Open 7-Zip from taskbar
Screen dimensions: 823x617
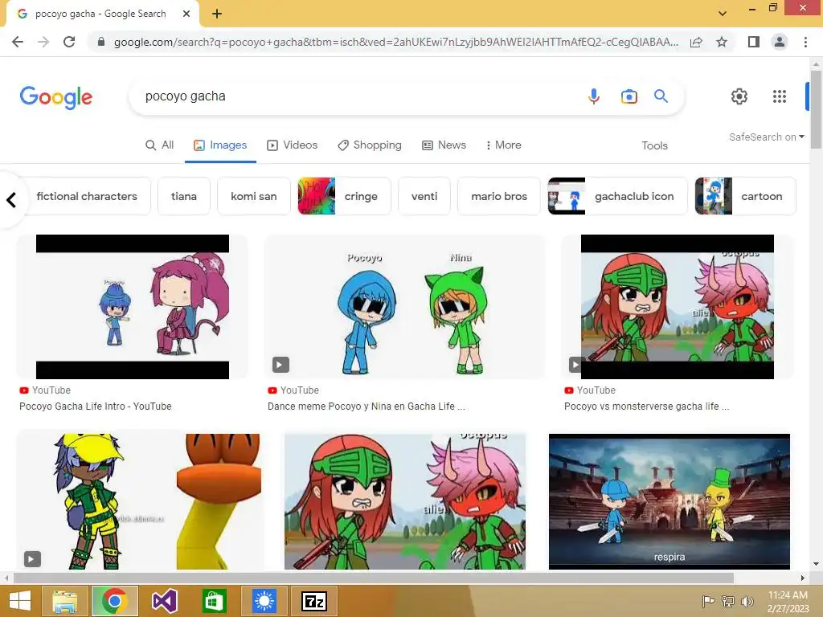pyautogui.click(x=314, y=601)
